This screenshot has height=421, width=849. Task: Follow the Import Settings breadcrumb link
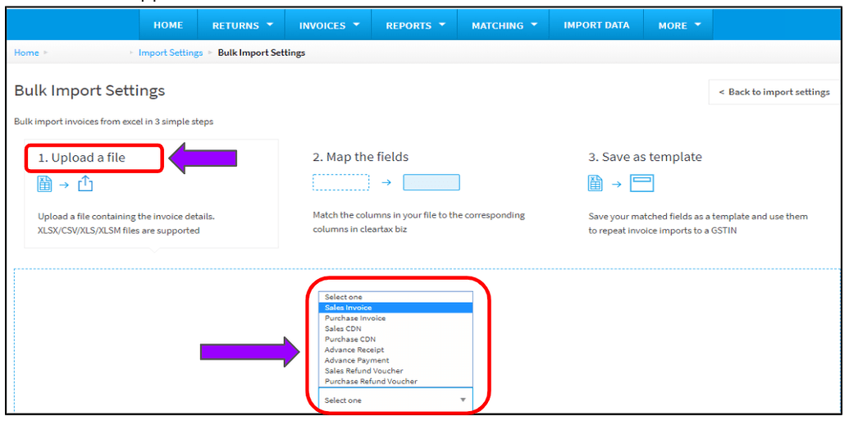coord(170,53)
